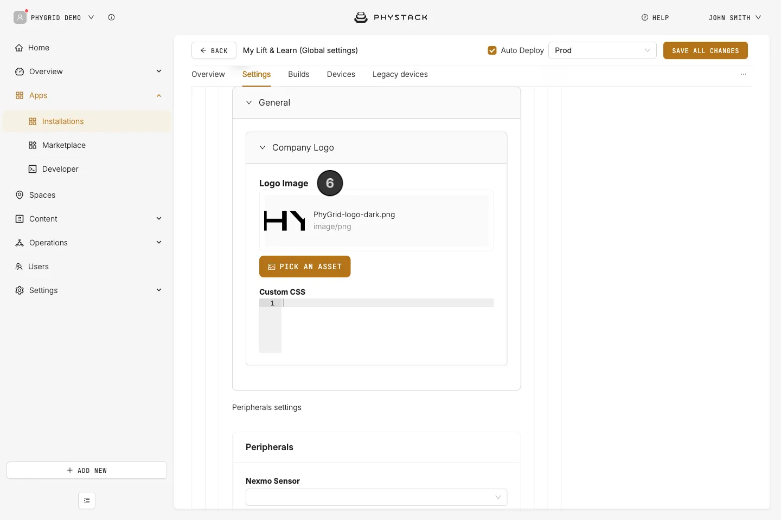Click the Developer terminal icon
Viewport: 781px width, 520px height.
(33, 169)
